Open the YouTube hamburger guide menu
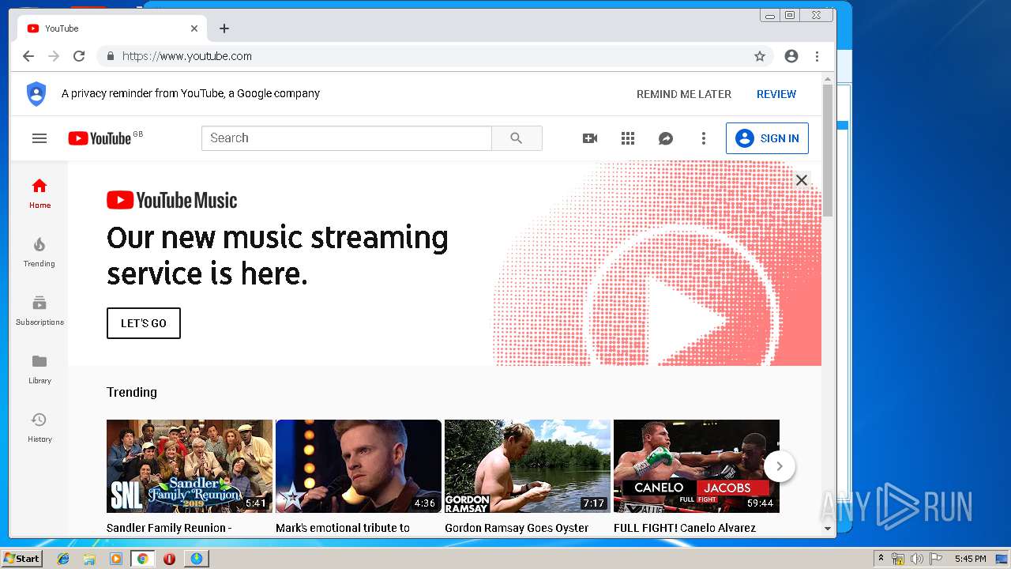Image resolution: width=1011 pixels, height=569 pixels. point(39,138)
